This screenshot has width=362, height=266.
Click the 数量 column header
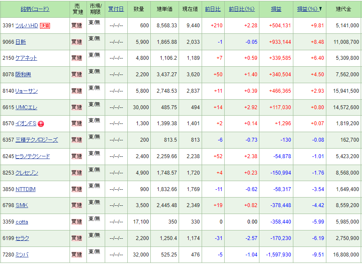(139, 9)
